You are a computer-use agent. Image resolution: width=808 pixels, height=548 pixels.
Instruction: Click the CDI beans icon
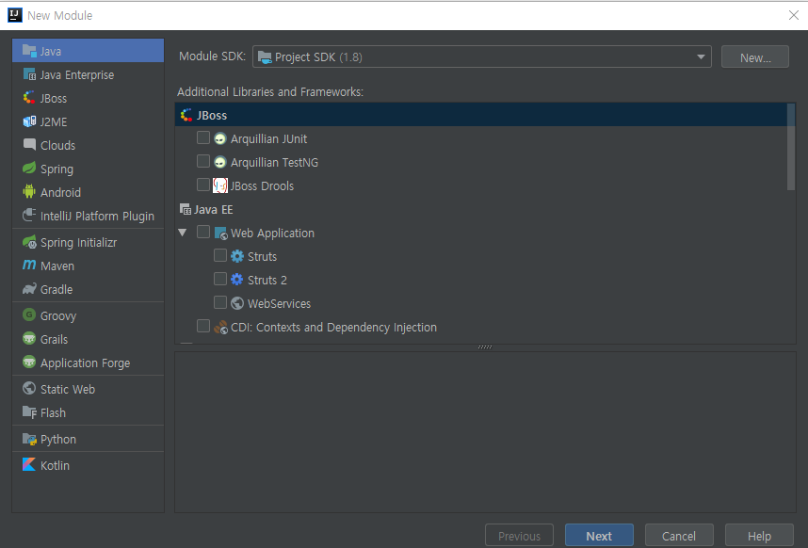tap(220, 327)
